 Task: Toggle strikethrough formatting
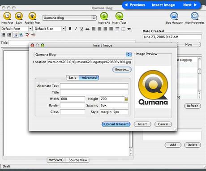coord(87,29)
